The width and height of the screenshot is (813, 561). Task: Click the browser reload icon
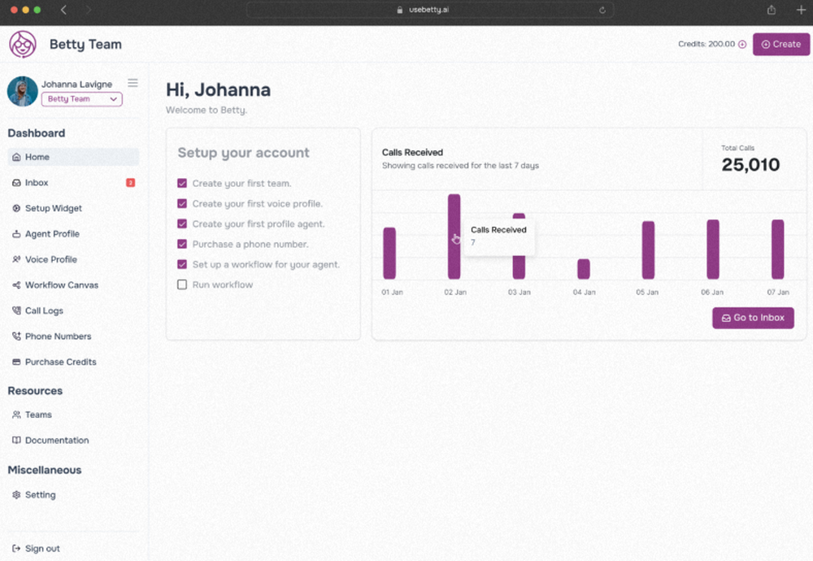click(x=602, y=10)
